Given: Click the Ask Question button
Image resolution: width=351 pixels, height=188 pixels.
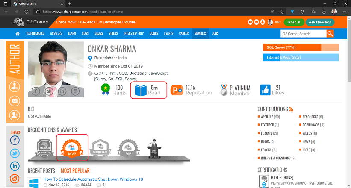Looking at the screenshot, I should [x=320, y=22].
